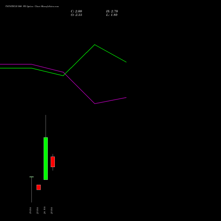The height and width of the screenshot is (221, 221).
Task: Click the TATATECH 580 PE Option Chart title
Action: click(32, 7)
